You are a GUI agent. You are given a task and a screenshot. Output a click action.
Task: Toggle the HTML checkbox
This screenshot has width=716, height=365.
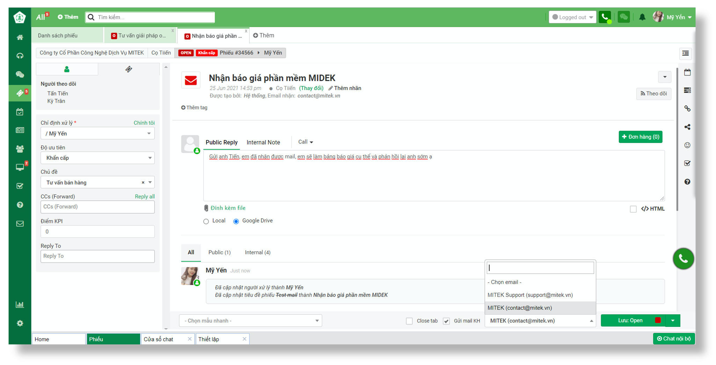pos(633,209)
